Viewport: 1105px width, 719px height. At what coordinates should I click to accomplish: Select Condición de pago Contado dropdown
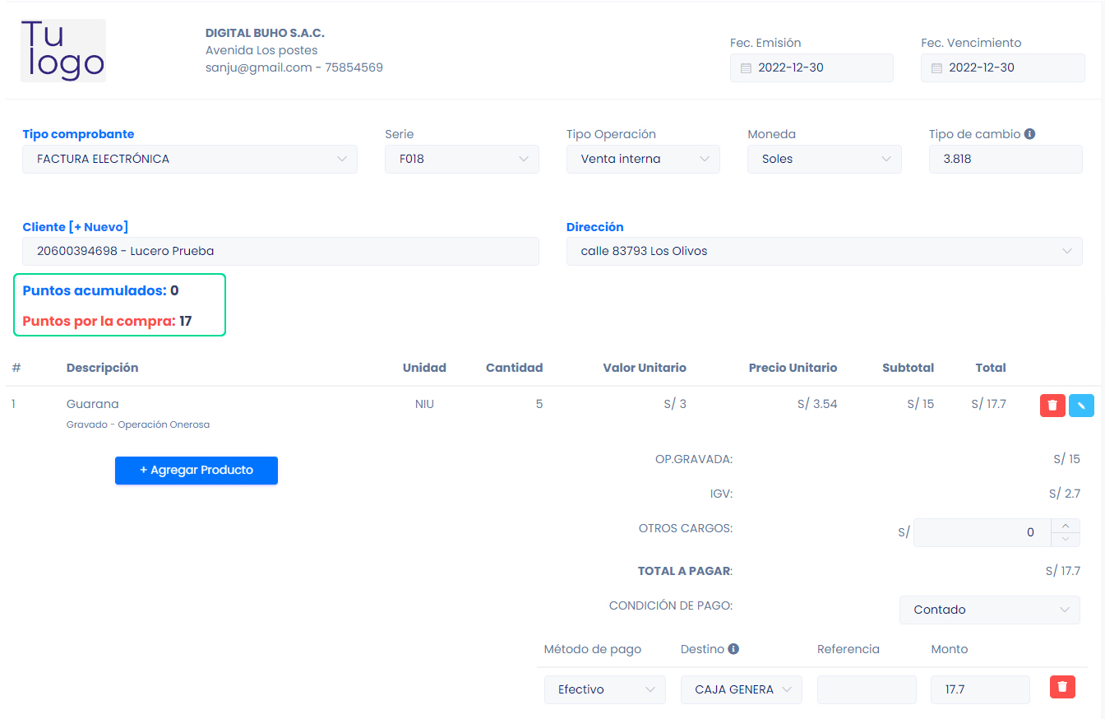click(988, 610)
